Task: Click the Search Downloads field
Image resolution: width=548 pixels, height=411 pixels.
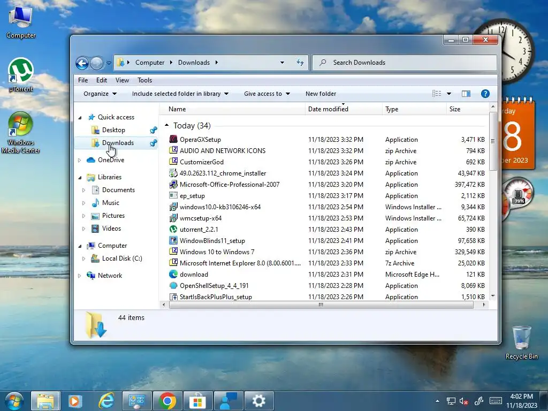Action: tap(405, 63)
